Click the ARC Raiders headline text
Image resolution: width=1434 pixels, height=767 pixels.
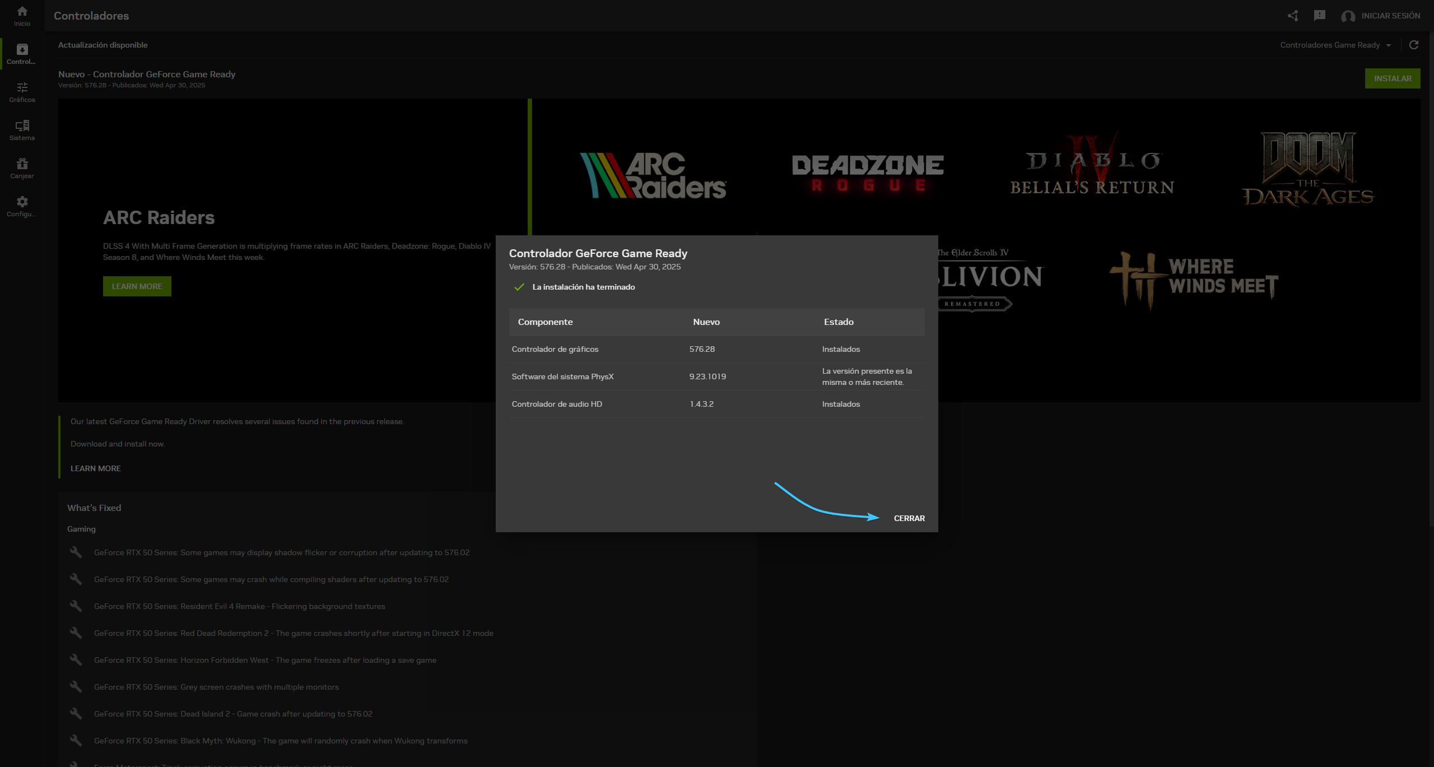pyautogui.click(x=159, y=217)
